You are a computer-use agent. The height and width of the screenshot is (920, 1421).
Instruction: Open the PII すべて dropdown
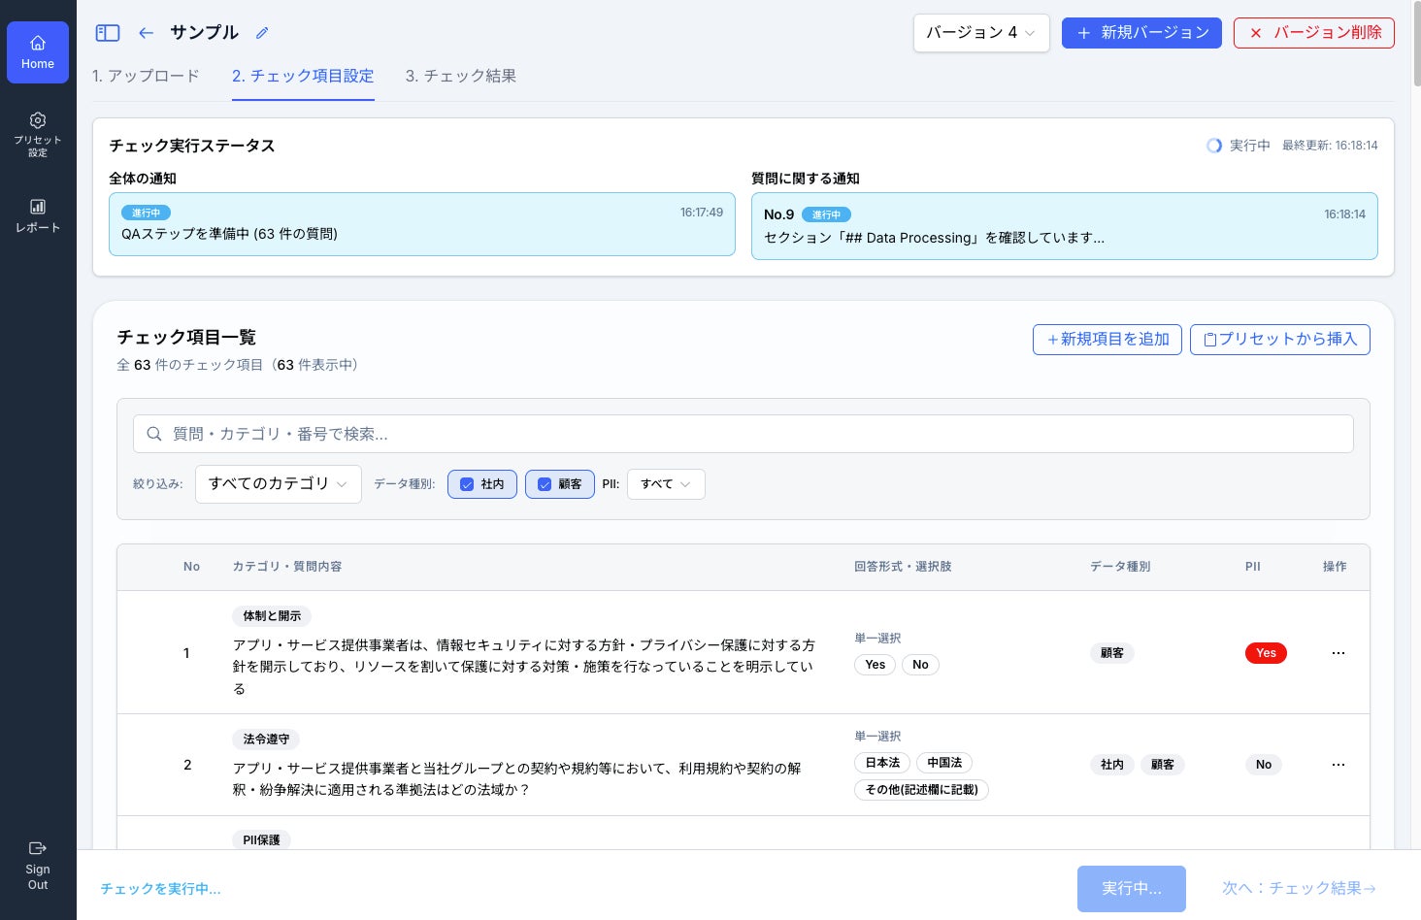[666, 484]
